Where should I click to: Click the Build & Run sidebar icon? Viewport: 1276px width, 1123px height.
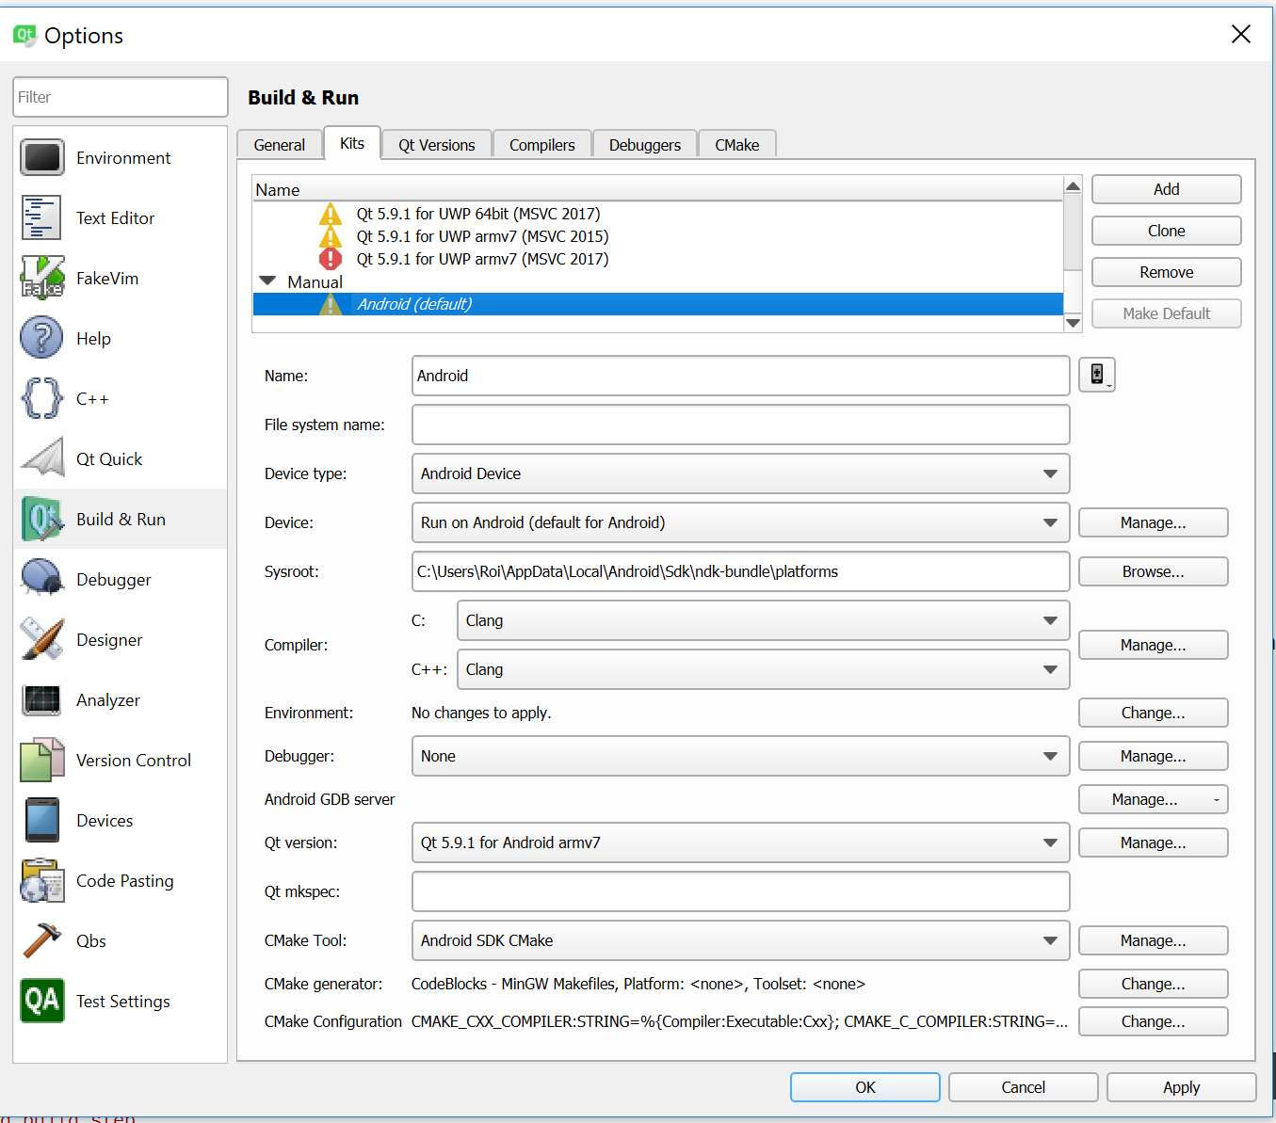[x=42, y=520]
